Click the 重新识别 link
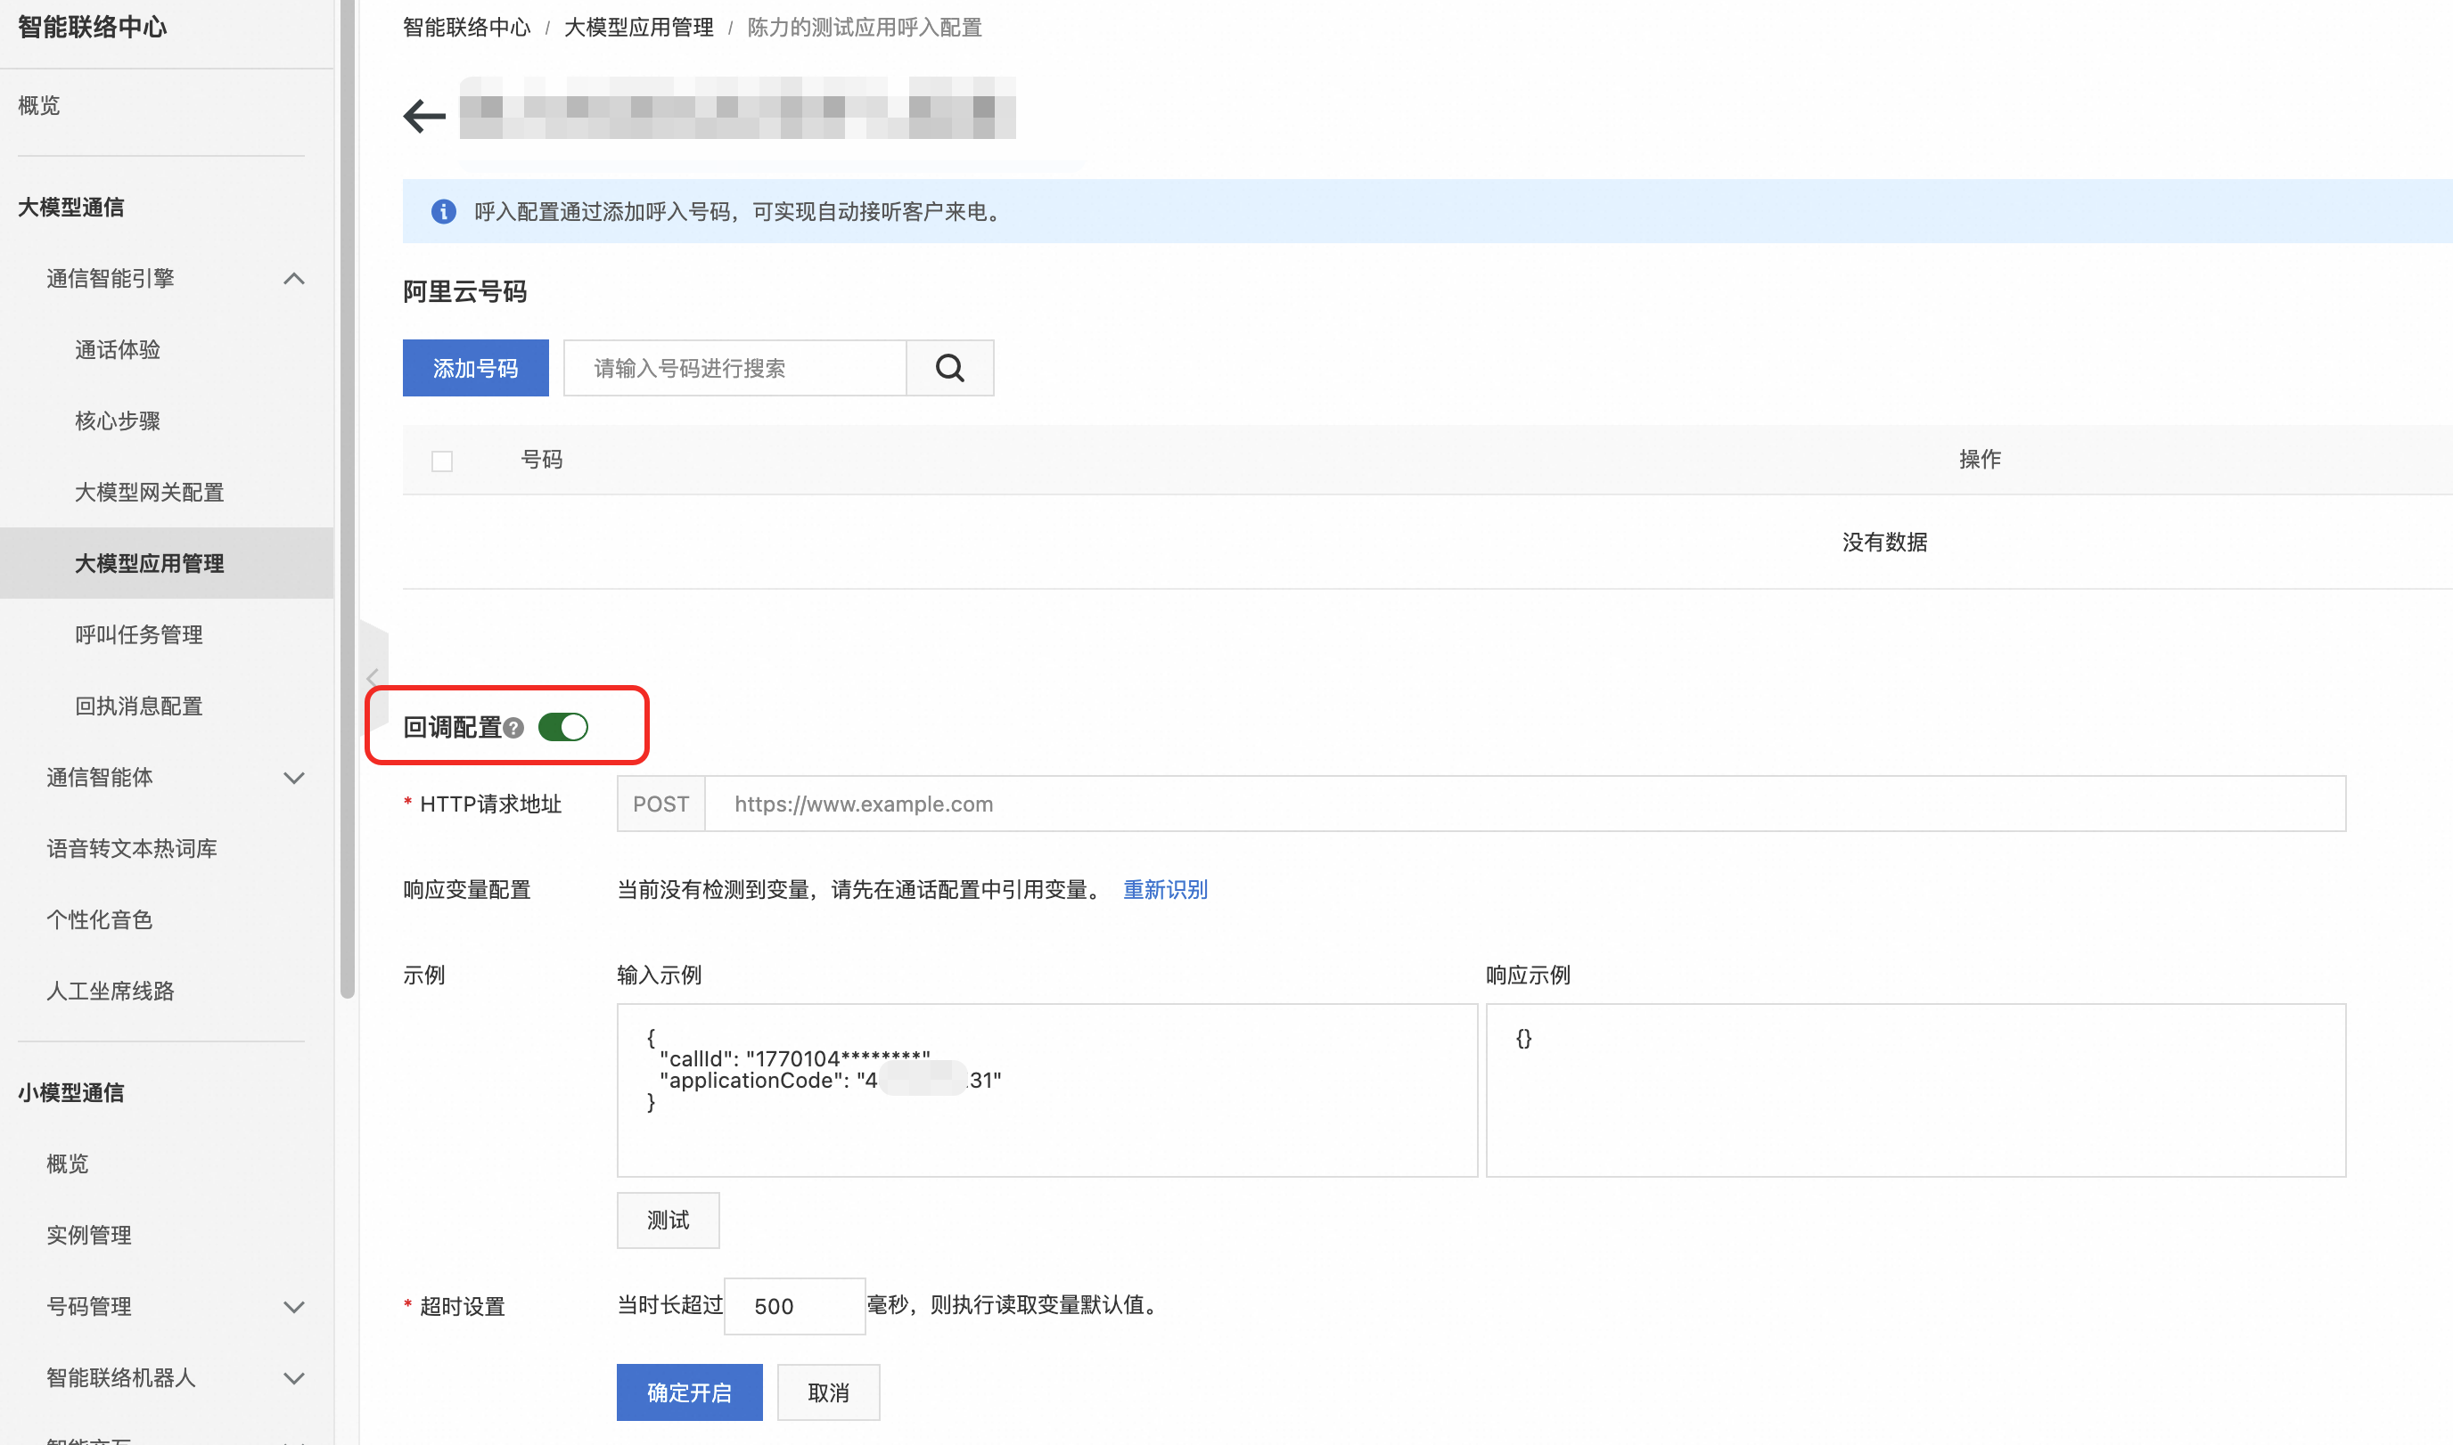2453x1445 pixels. click(1165, 889)
